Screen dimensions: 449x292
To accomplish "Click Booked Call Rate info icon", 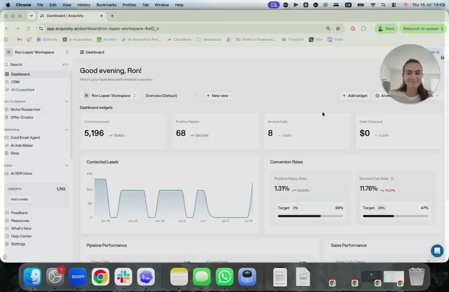I will tap(392, 178).
